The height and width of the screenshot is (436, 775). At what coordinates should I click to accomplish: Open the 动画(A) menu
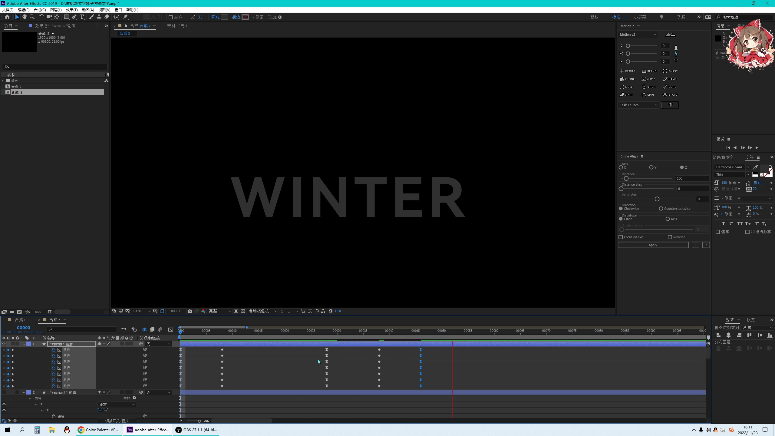click(x=88, y=10)
